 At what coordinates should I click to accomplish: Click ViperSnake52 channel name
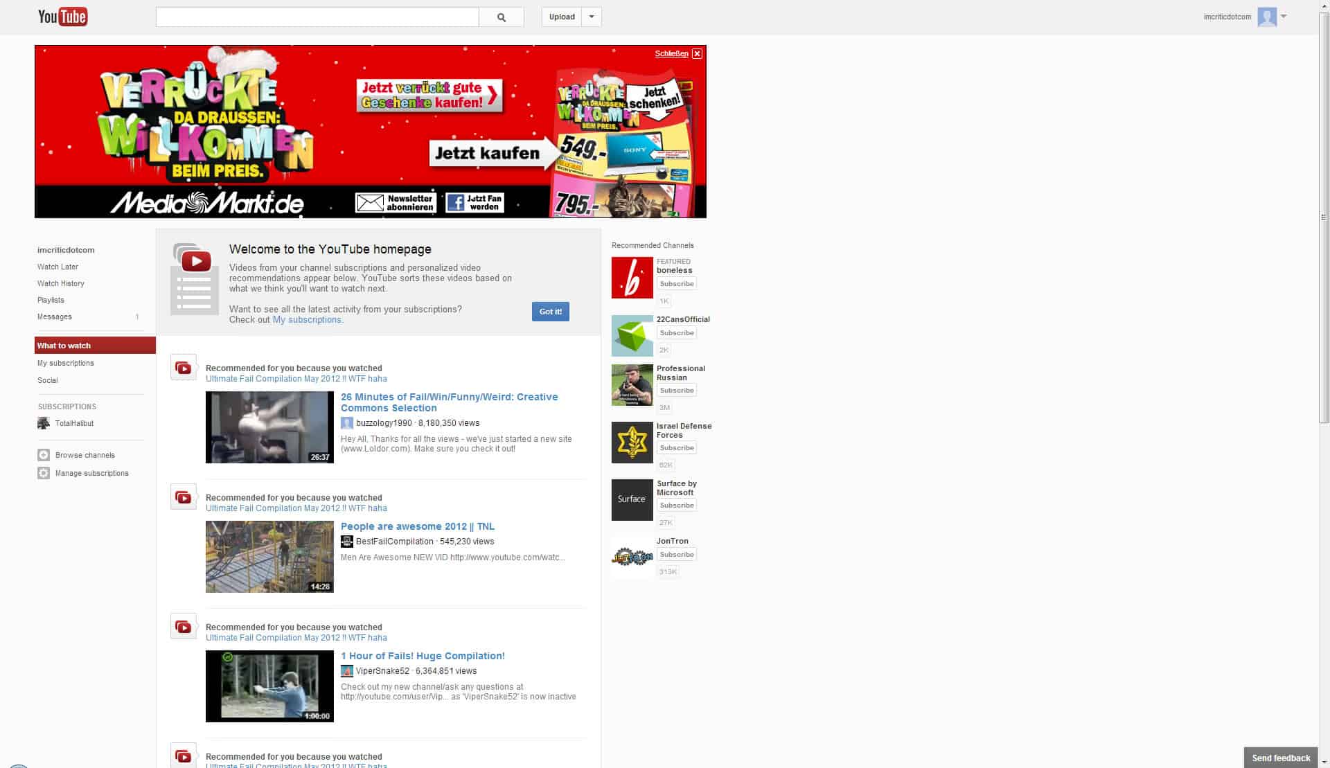click(x=382, y=671)
